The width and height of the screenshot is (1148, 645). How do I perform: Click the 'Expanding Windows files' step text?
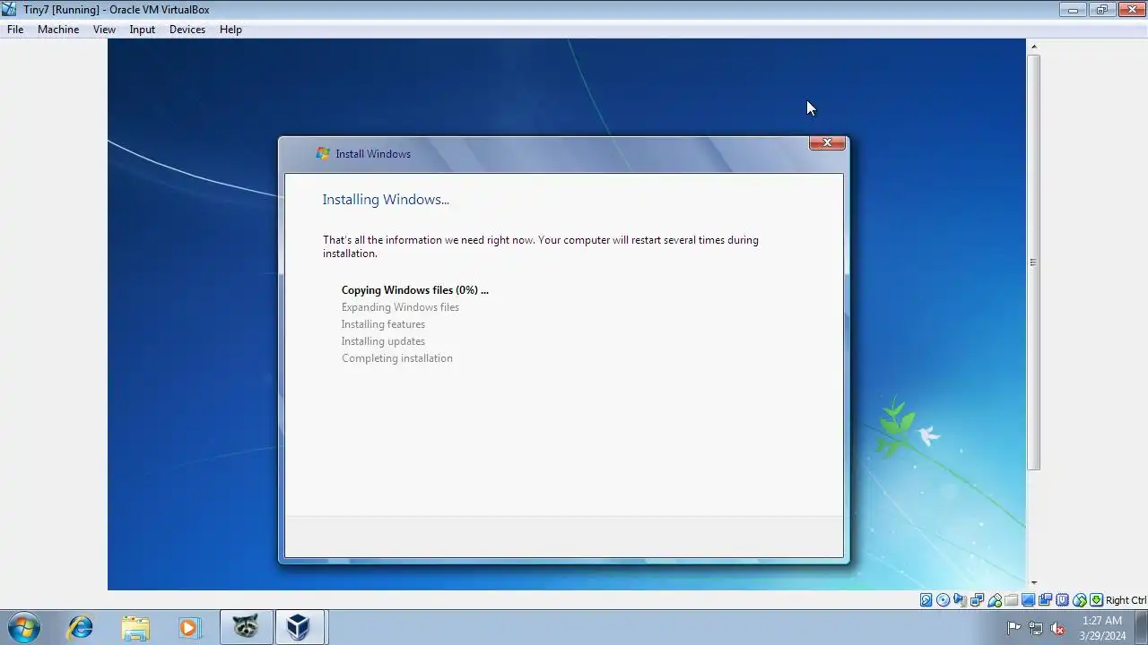[x=400, y=306]
